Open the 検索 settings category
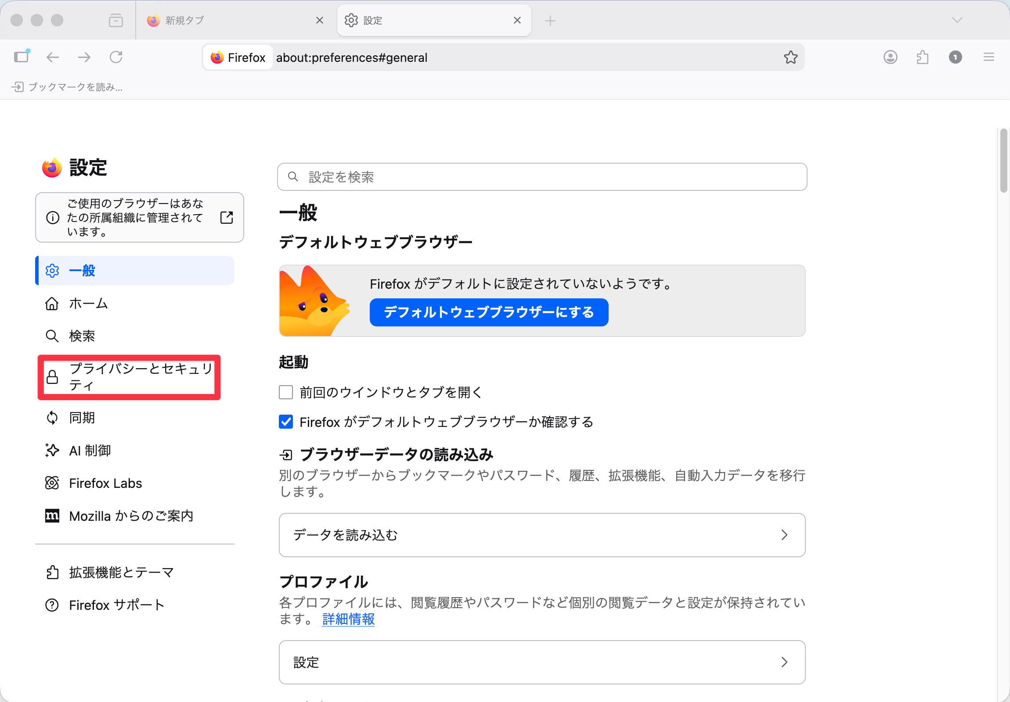 (x=135, y=336)
